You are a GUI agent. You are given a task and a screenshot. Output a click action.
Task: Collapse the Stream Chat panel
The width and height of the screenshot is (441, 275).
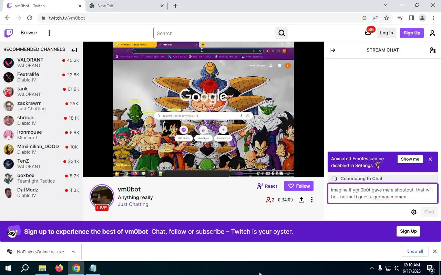coord(332,50)
